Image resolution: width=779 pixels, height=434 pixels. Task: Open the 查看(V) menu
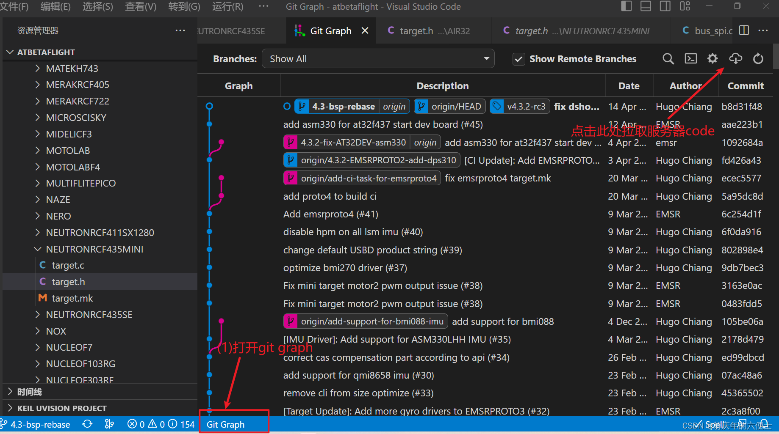point(141,6)
